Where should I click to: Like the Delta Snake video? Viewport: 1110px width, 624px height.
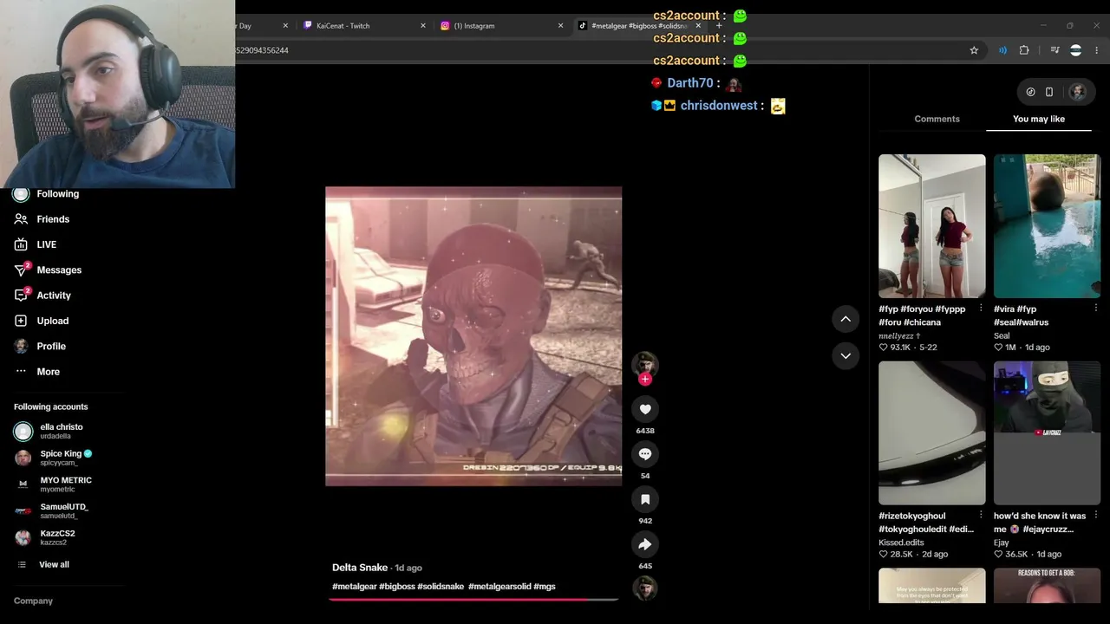tap(645, 409)
